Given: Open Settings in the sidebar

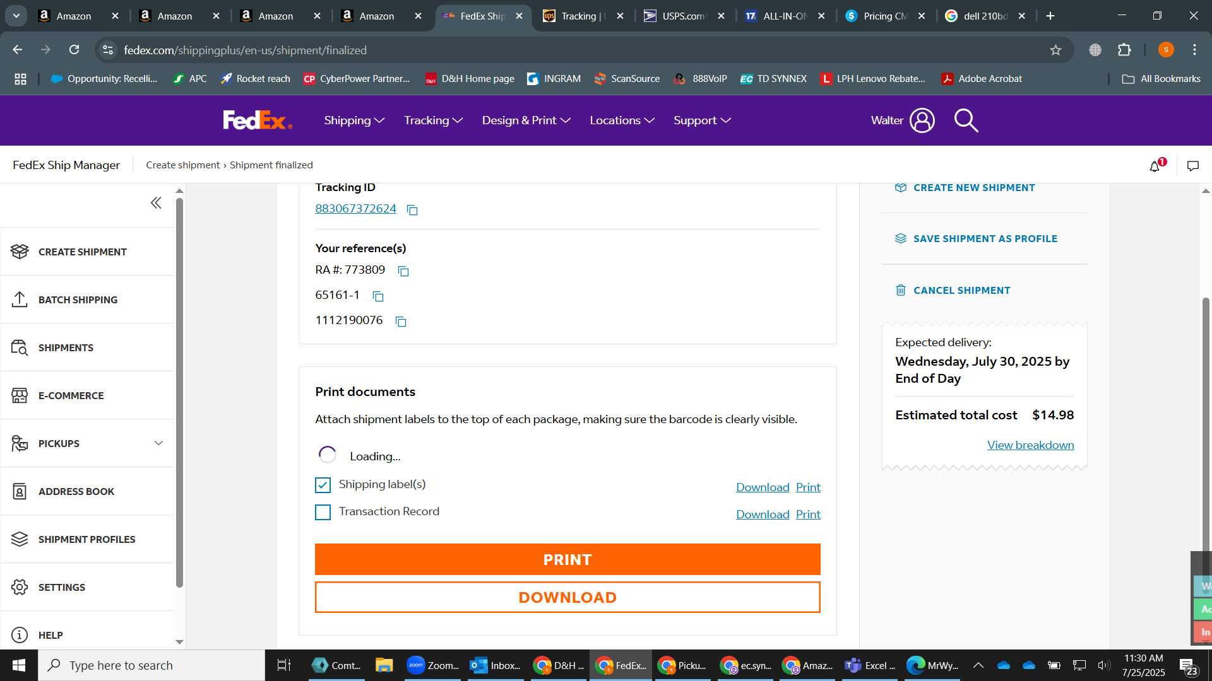Looking at the screenshot, I should tap(87, 587).
